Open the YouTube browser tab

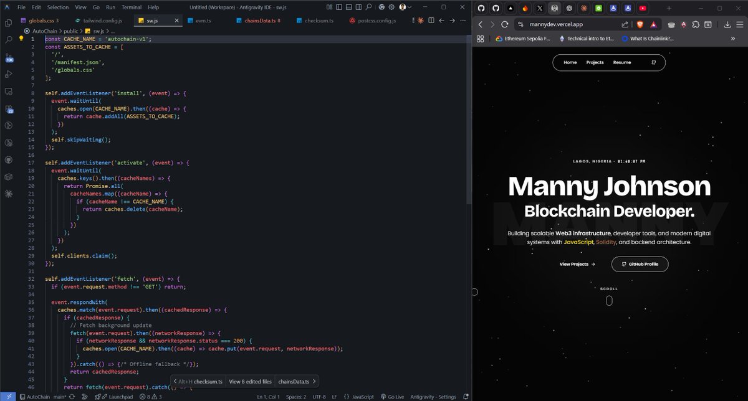[x=642, y=8]
